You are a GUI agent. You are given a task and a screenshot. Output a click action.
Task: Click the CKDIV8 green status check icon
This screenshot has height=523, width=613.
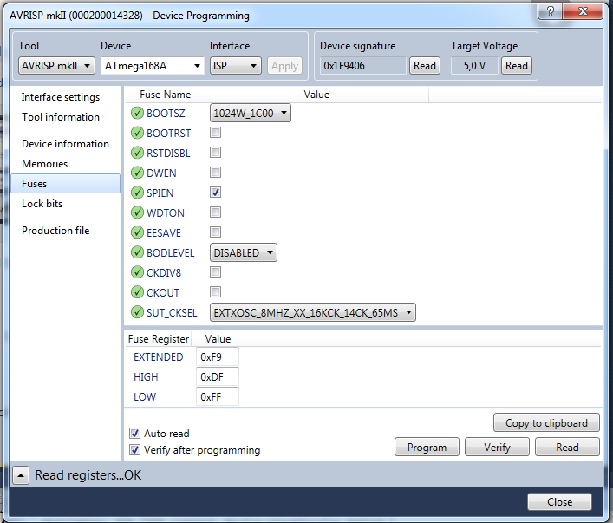pyautogui.click(x=137, y=272)
